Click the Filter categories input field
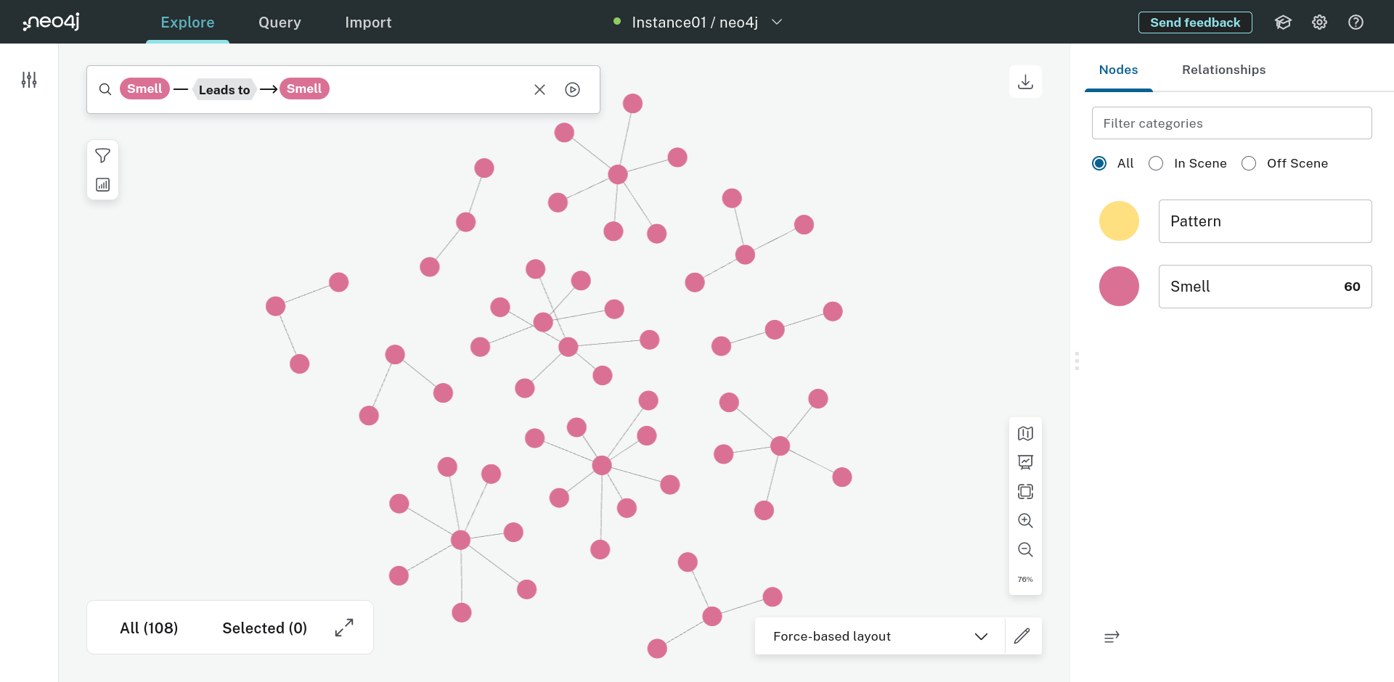Screen dimensions: 1394x682 (x=1231, y=123)
